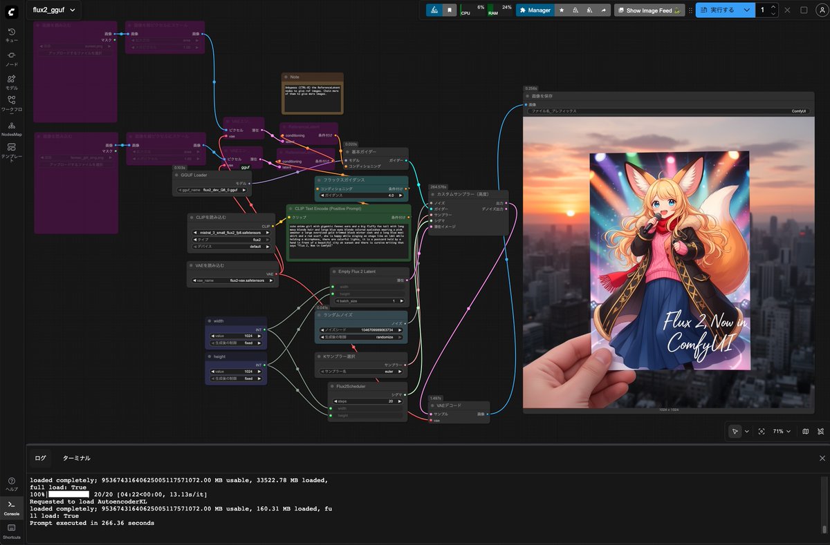The image size is (830, 545).
Task: Click the first toolbar icon left of bookmark
Action: point(434,10)
